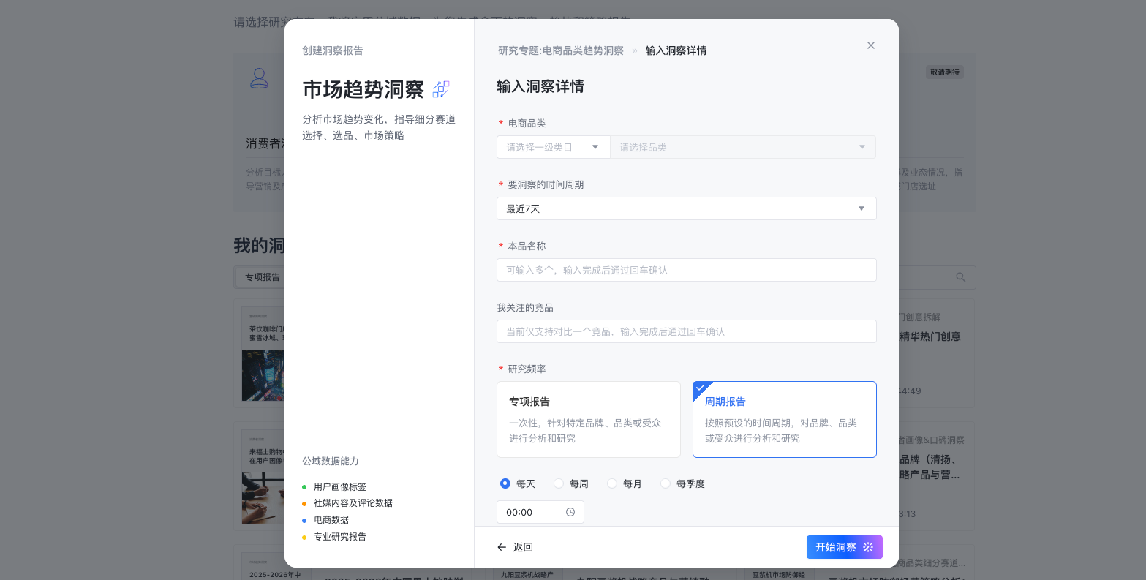Open the 请选择品类 category dropdown

[742, 147]
